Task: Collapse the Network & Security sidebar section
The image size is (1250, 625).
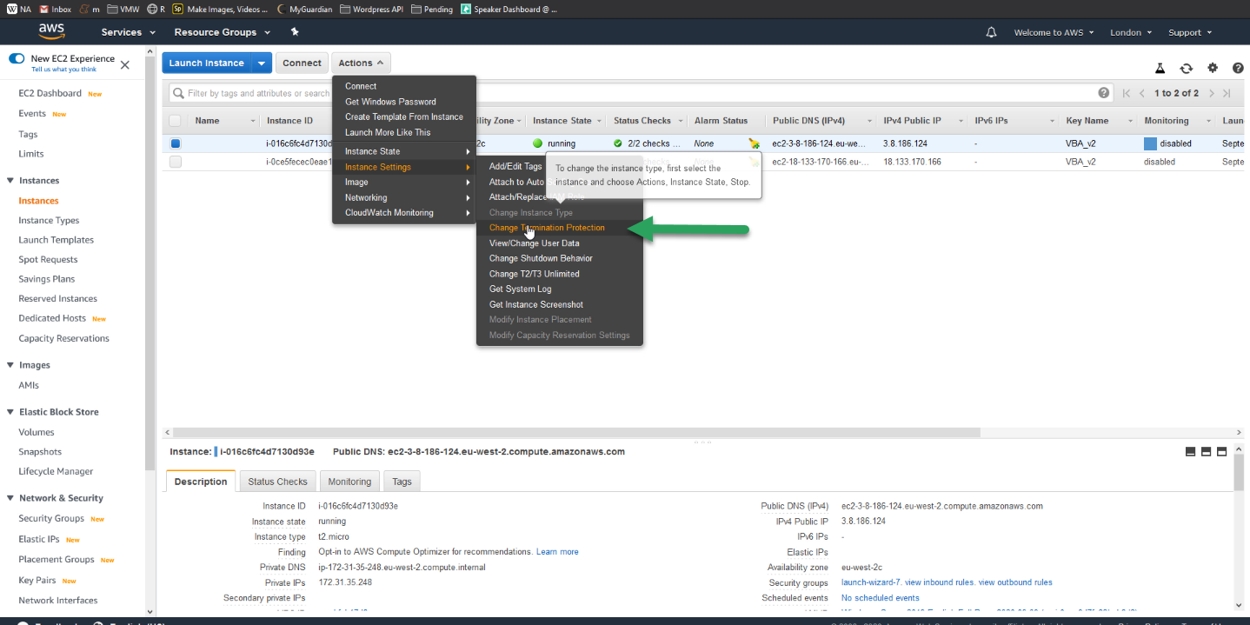Action: click(10, 498)
